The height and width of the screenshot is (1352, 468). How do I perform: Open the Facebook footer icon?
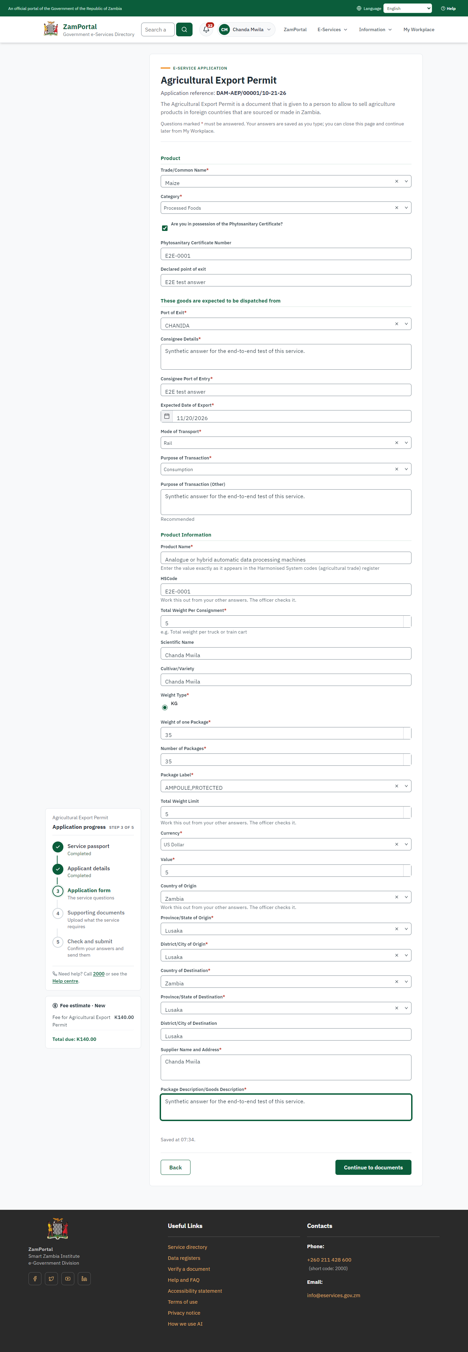35,1279
